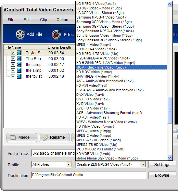Click the Original Length column header

pyautogui.click(x=59, y=47)
